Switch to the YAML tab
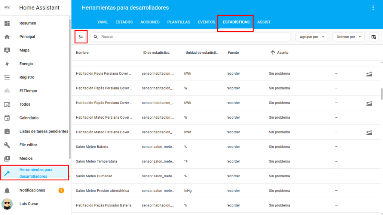 coord(102,22)
